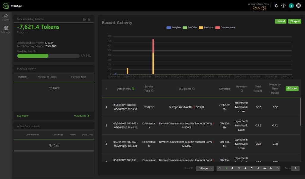
Task: Go to page 9
Action: tap(271, 168)
